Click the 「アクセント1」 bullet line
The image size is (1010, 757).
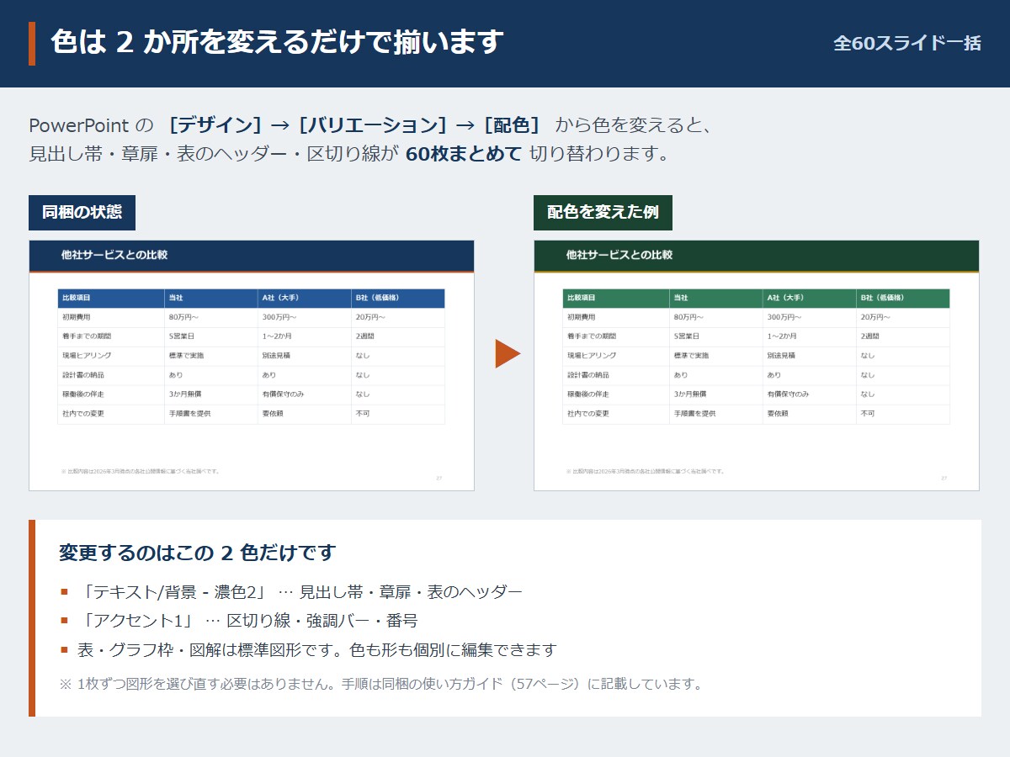coord(239,621)
